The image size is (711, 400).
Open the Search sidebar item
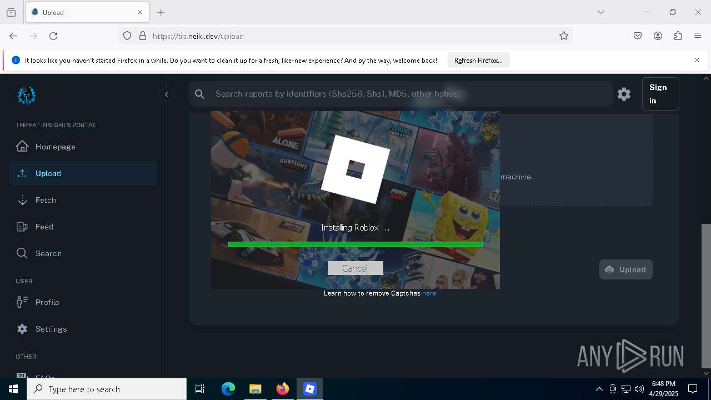point(83,253)
